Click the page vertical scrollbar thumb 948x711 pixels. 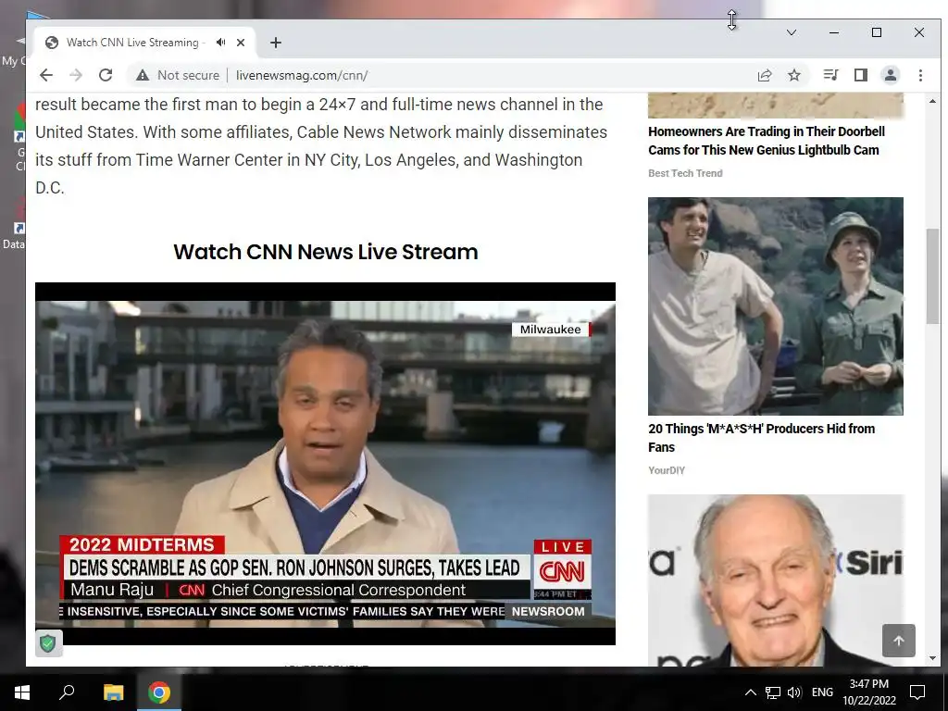[932, 277]
